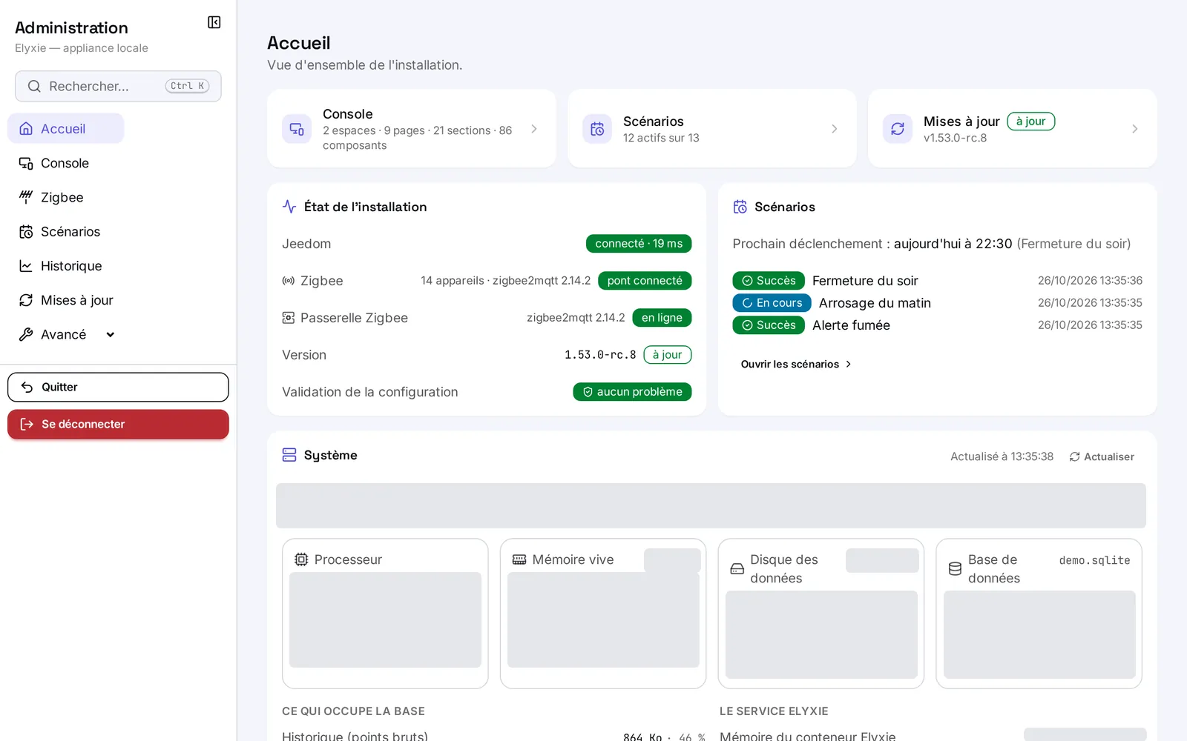The image size is (1187, 741).
Task: Click the Passerelle Zigbee gateway icon
Action: click(289, 318)
